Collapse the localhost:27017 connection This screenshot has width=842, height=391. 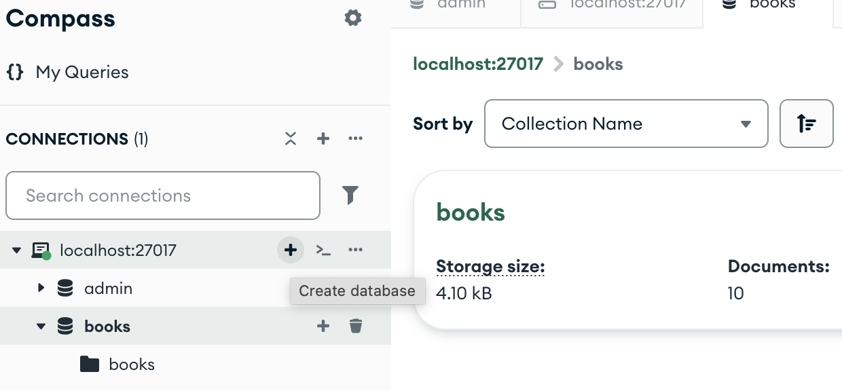pos(17,250)
